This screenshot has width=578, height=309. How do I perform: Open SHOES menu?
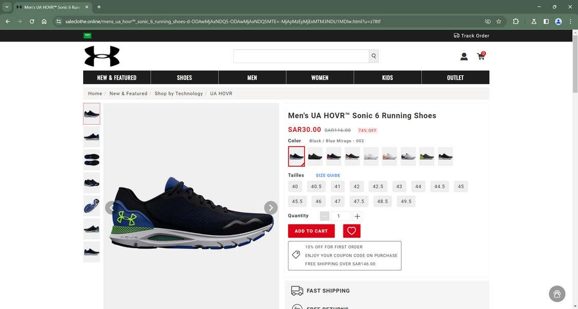click(x=184, y=78)
